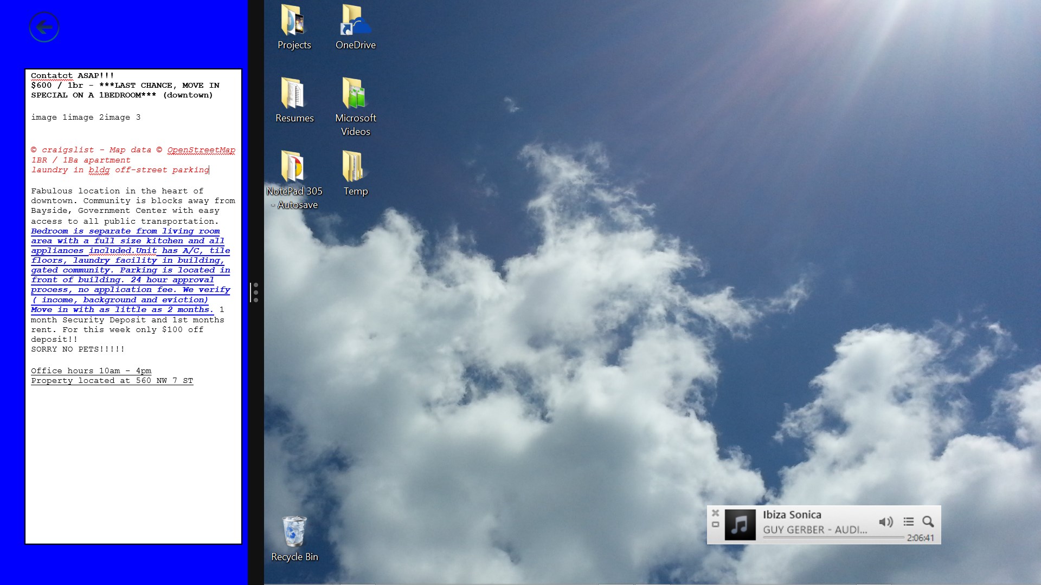Seek using the mini player progress bar
This screenshot has height=585, width=1041.
833,537
